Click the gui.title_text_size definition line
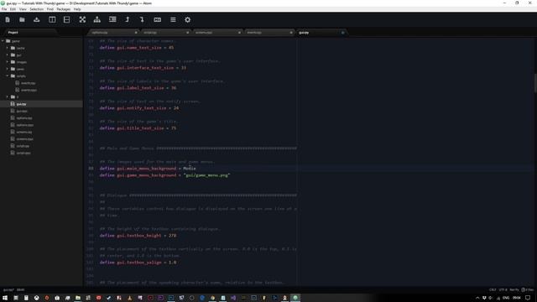Screen dimensions: 537x302 coord(138,128)
